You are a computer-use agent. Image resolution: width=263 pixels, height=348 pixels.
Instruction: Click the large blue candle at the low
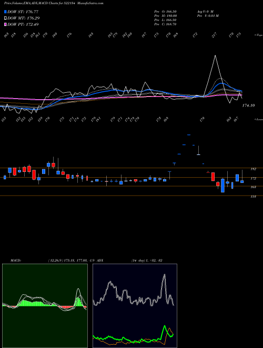tap(222, 185)
